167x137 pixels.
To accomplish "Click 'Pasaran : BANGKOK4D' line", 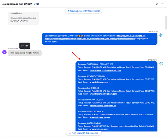I will 89,88.
